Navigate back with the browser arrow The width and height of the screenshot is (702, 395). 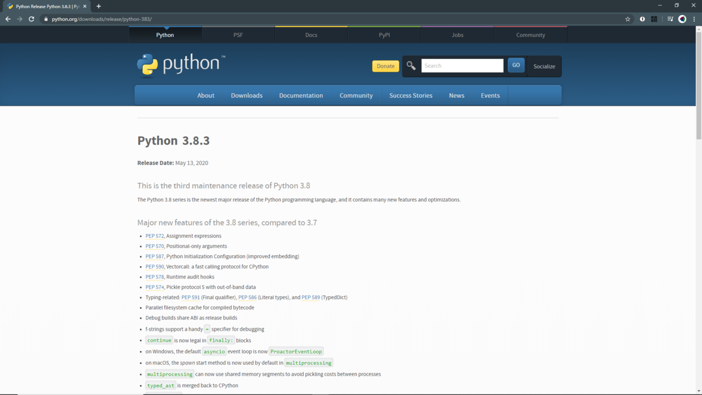[x=8, y=19]
